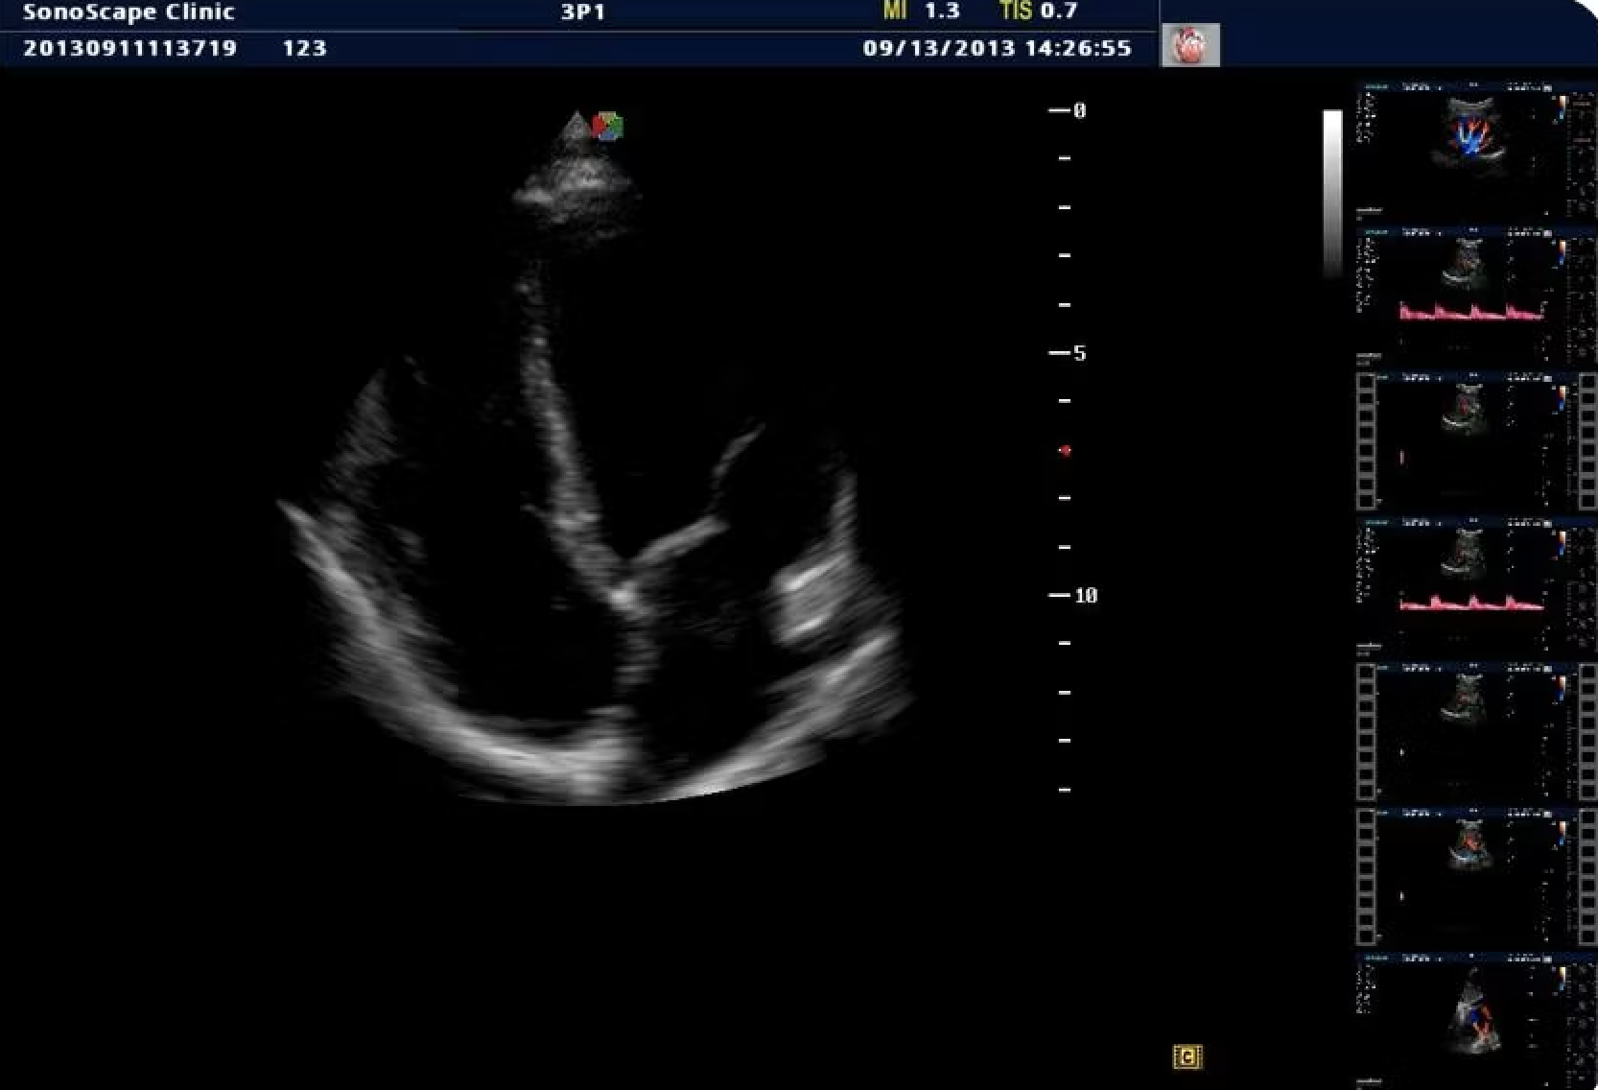This screenshot has width=1598, height=1090.
Task: Click the 'SonoScape Clinic' header text
Action: point(129,12)
